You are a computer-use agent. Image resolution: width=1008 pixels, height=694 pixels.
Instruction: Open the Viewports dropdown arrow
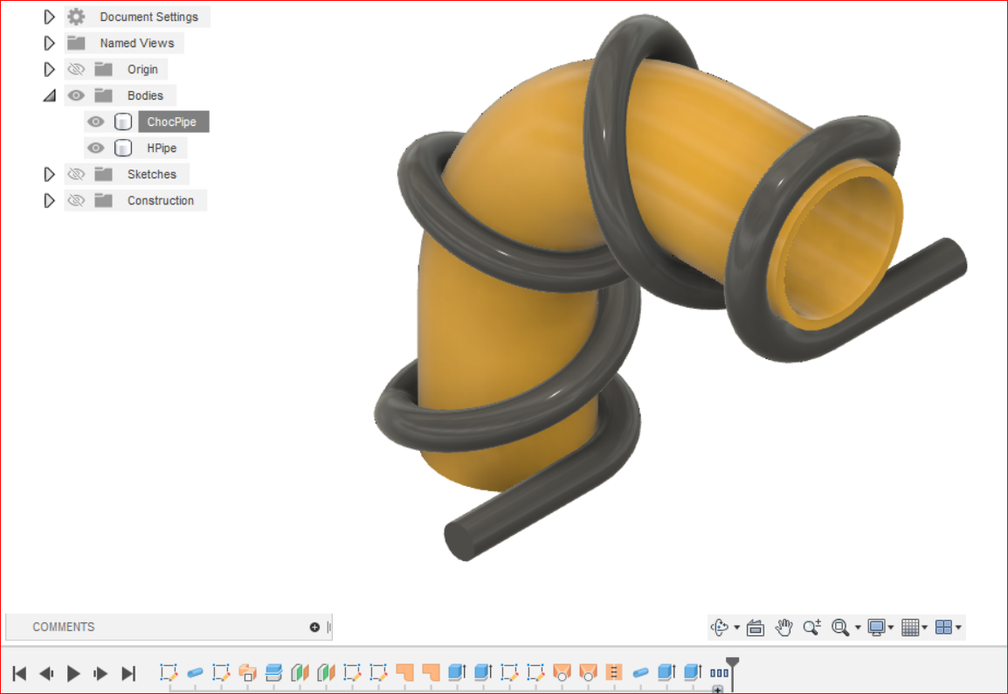click(958, 627)
